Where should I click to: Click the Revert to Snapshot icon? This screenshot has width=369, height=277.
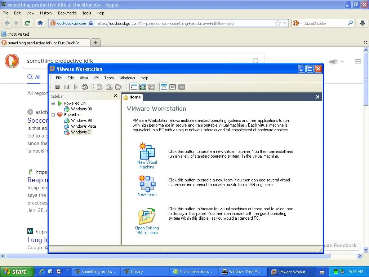coord(109,87)
